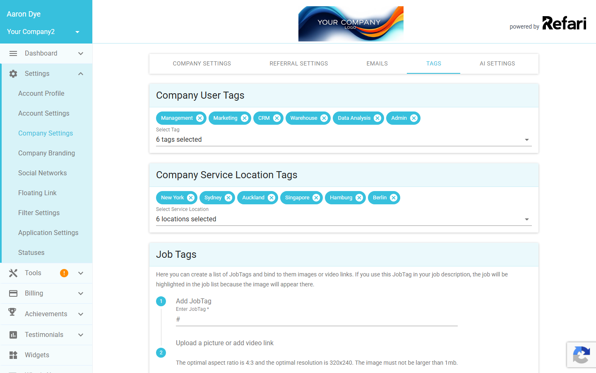The height and width of the screenshot is (373, 596).
Task: Remove the CRM user tag
Action: 277,118
